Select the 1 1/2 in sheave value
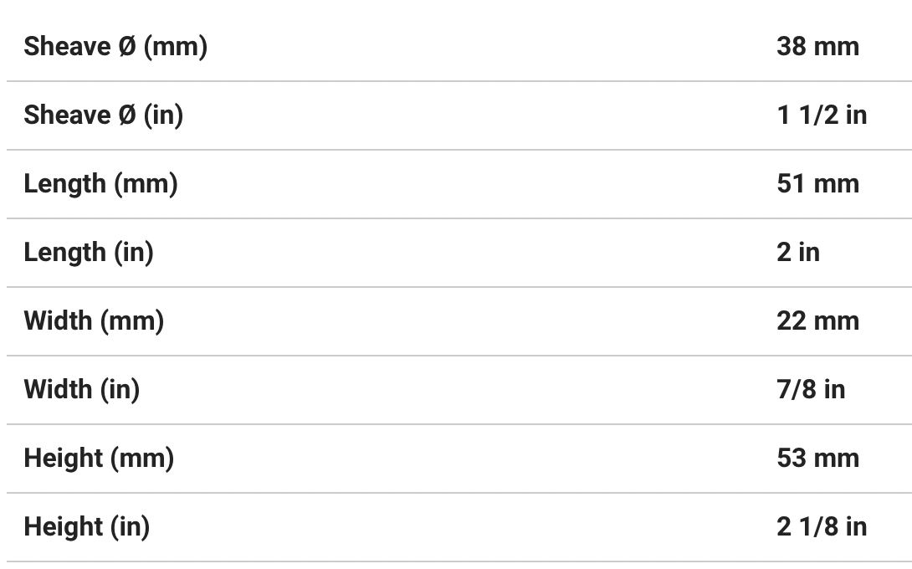The height and width of the screenshot is (569, 912). [x=821, y=115]
